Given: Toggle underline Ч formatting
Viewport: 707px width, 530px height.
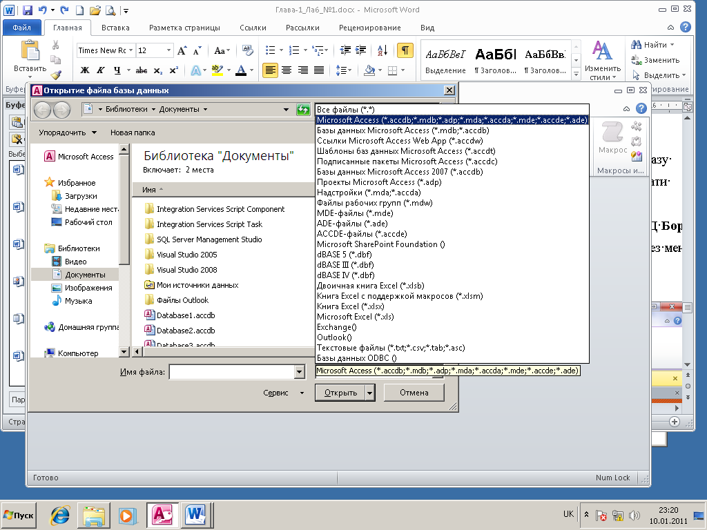Looking at the screenshot, I should coord(117,70).
